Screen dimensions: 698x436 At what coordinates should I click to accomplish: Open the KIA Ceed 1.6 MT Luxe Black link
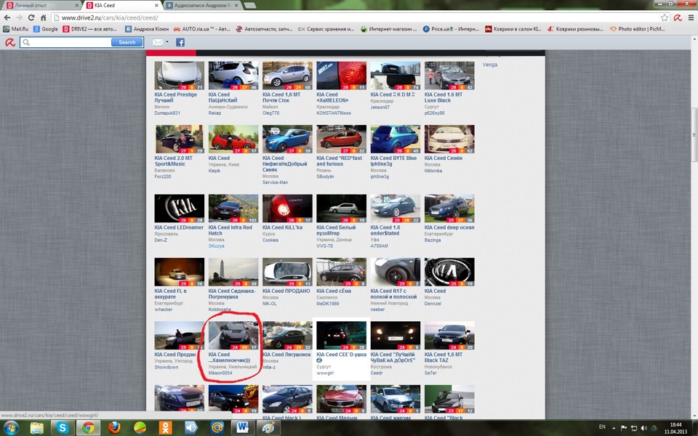click(444, 97)
